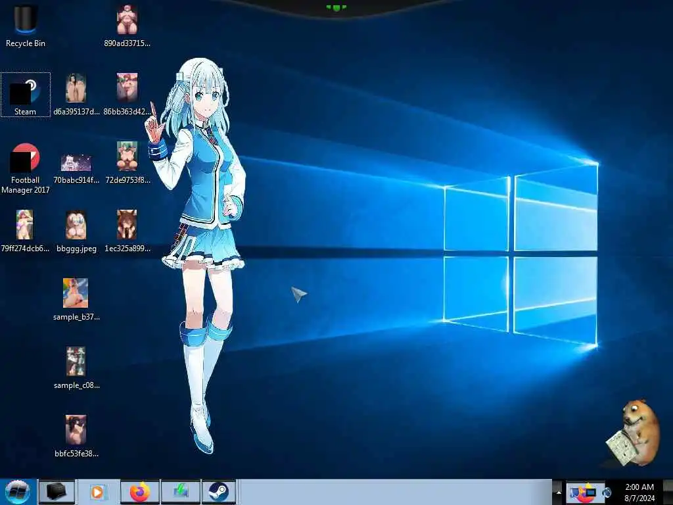
Task: Click the 'bbggg.jpeg' file name text
Action: point(76,249)
